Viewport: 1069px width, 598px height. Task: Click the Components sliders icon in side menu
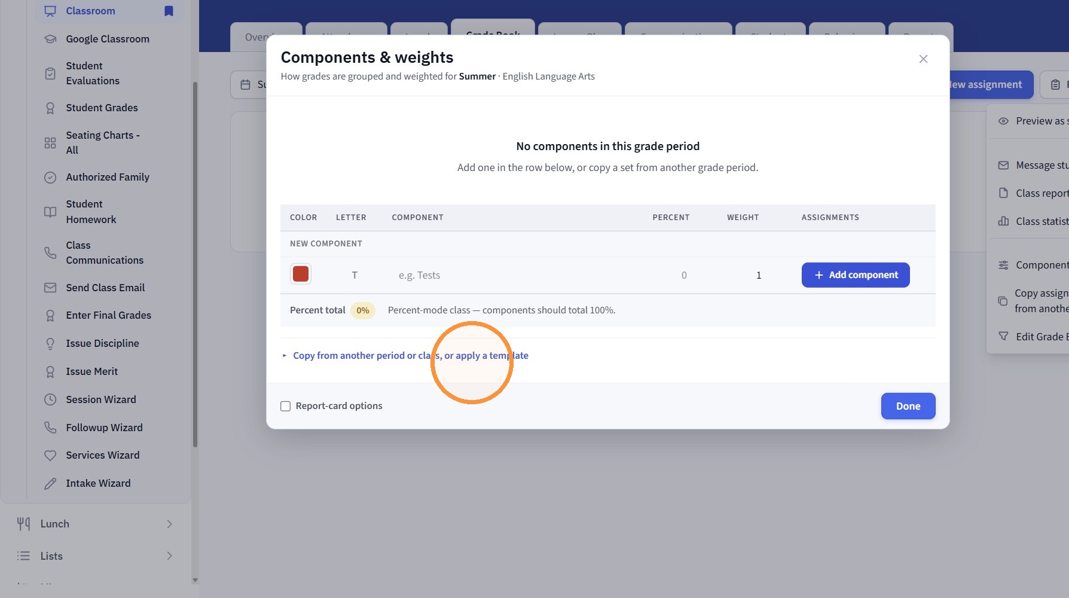[1003, 265]
